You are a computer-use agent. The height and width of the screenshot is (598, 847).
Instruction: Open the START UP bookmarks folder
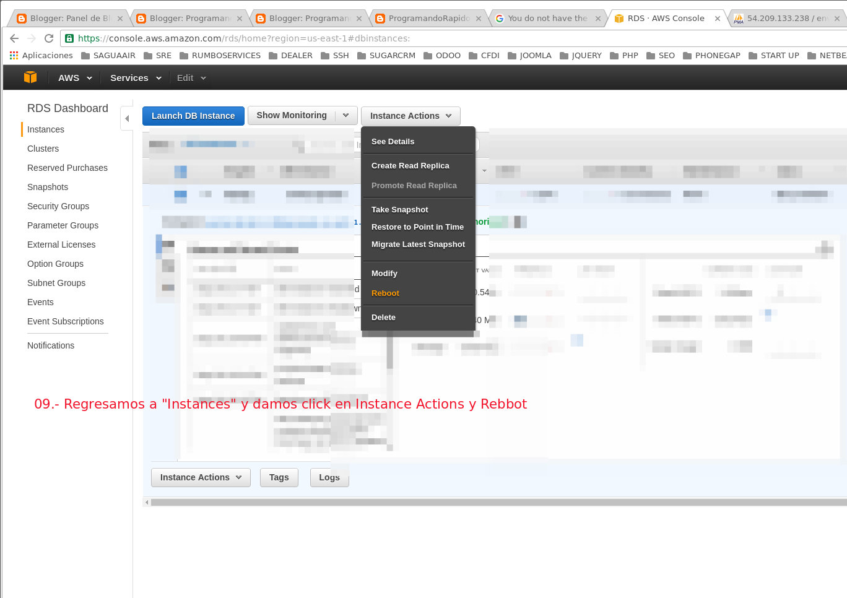(774, 56)
